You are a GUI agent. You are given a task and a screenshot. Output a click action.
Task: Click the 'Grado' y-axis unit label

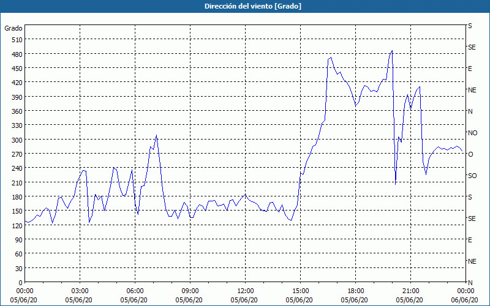coord(13,28)
